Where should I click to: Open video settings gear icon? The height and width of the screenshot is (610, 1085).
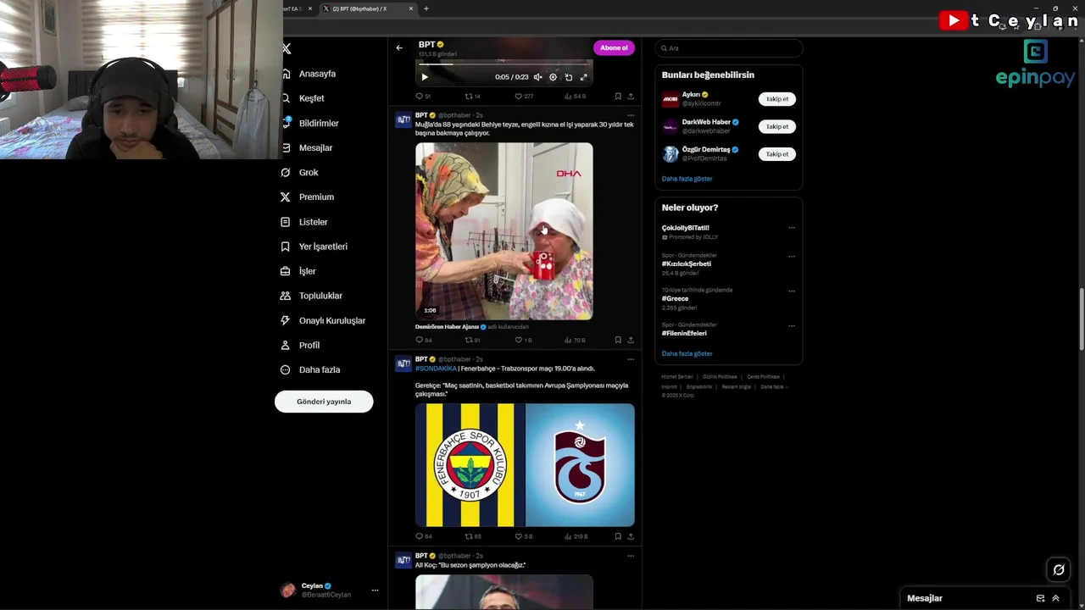point(553,77)
